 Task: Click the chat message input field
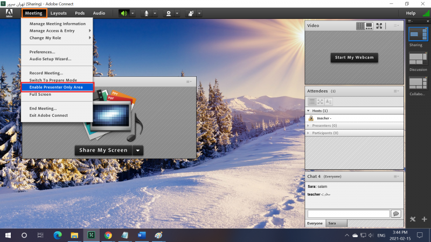pos(348,213)
